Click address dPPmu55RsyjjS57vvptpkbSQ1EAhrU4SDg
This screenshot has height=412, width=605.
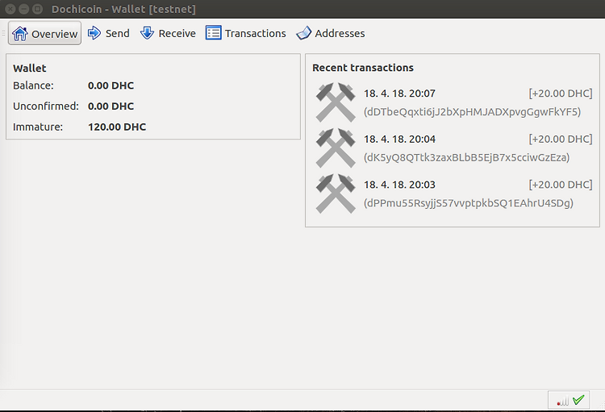coord(469,203)
